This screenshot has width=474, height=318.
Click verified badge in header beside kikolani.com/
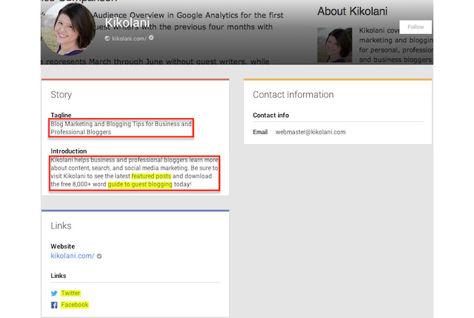(151, 38)
